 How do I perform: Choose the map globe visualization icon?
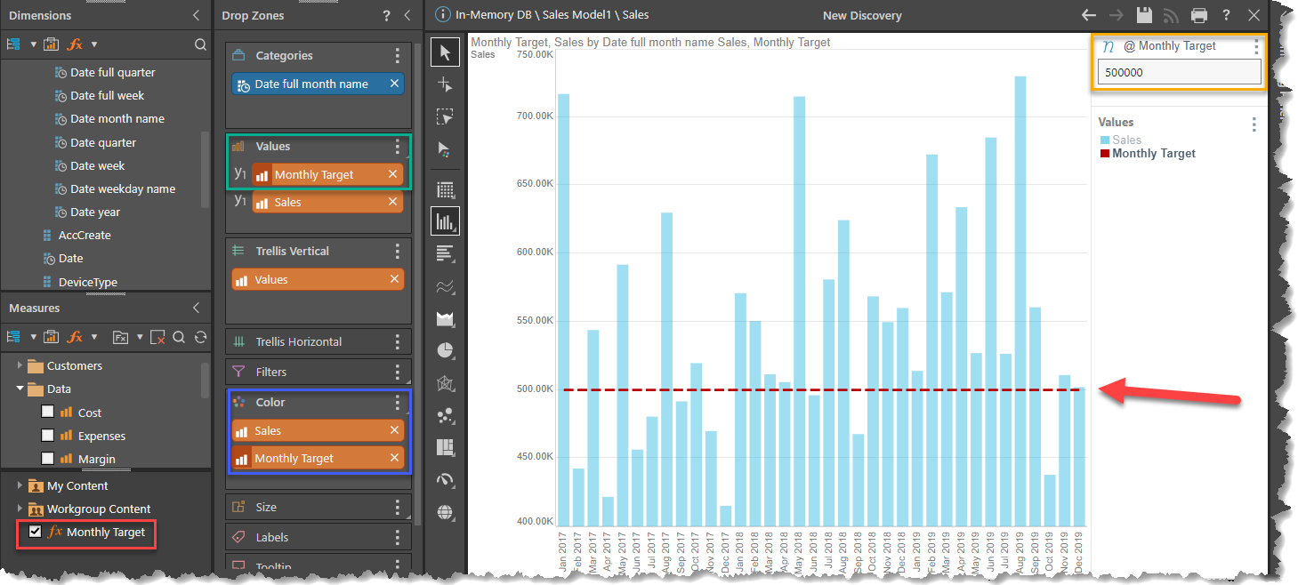click(445, 512)
